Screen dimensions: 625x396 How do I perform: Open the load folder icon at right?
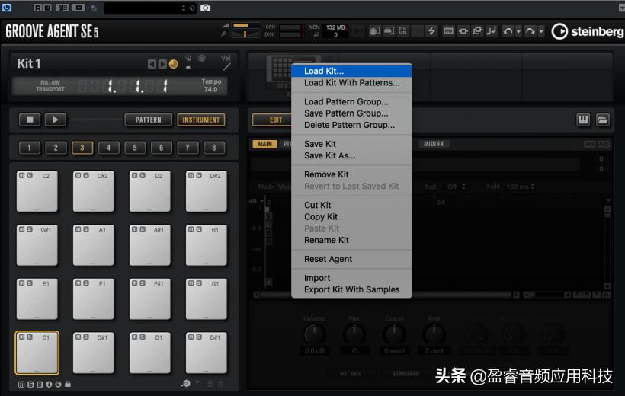tap(603, 120)
